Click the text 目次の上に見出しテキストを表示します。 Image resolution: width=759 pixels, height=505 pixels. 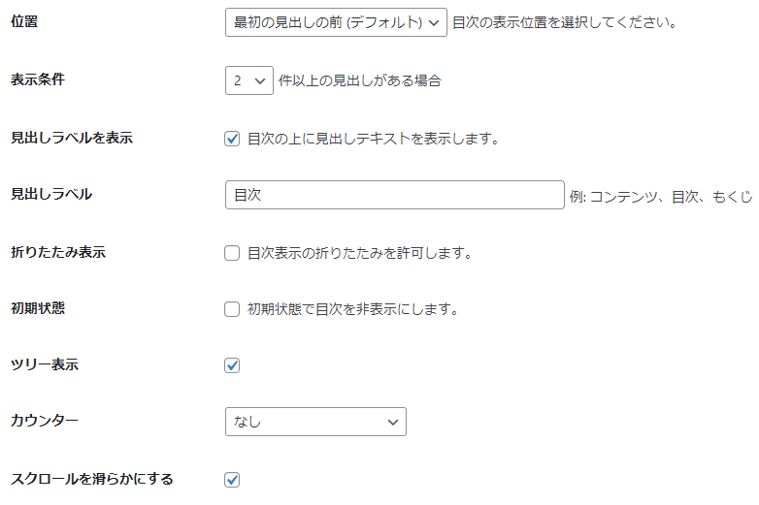pyautogui.click(x=373, y=139)
